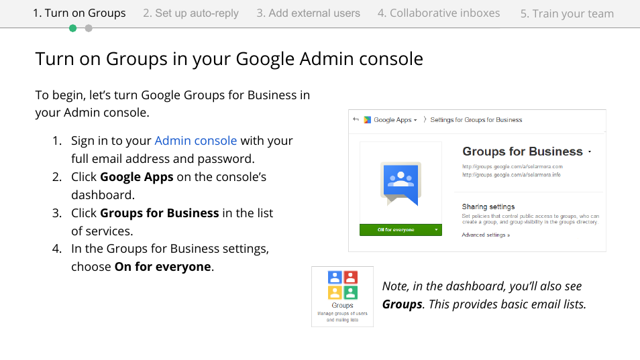The height and width of the screenshot is (360, 640).
Task: Open Sharing settings section
Action: (488, 206)
